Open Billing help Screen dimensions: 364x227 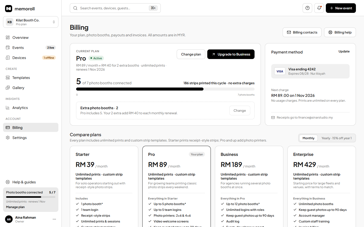click(340, 32)
